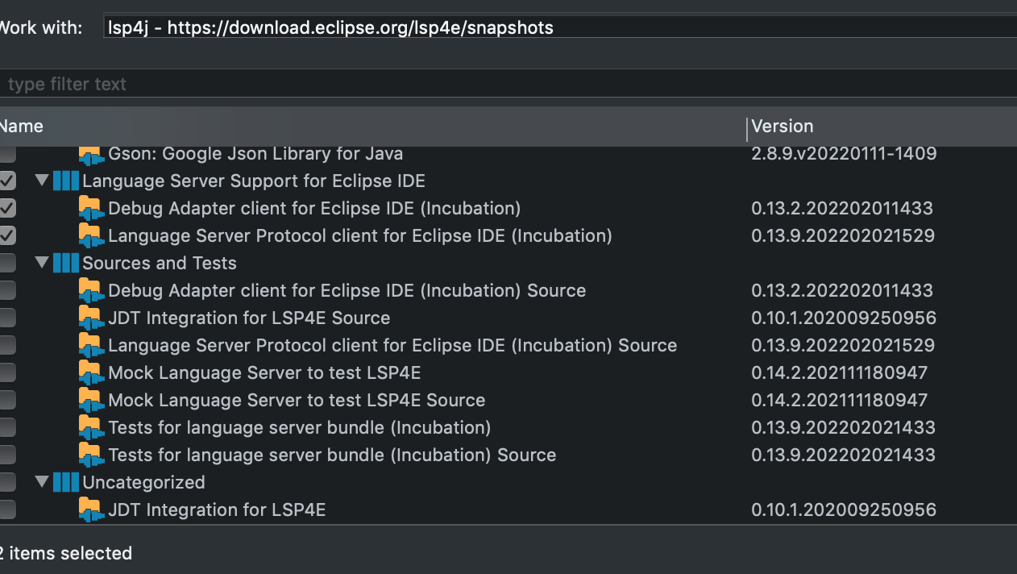Click the icon next to Tests for language server bundle
The width and height of the screenshot is (1017, 574).
pyautogui.click(x=91, y=427)
